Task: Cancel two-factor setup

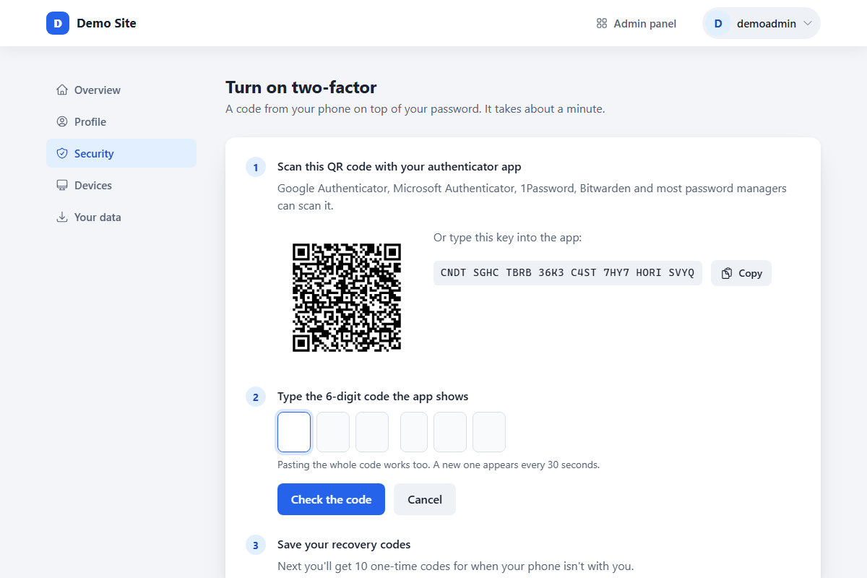Action: pyautogui.click(x=425, y=499)
